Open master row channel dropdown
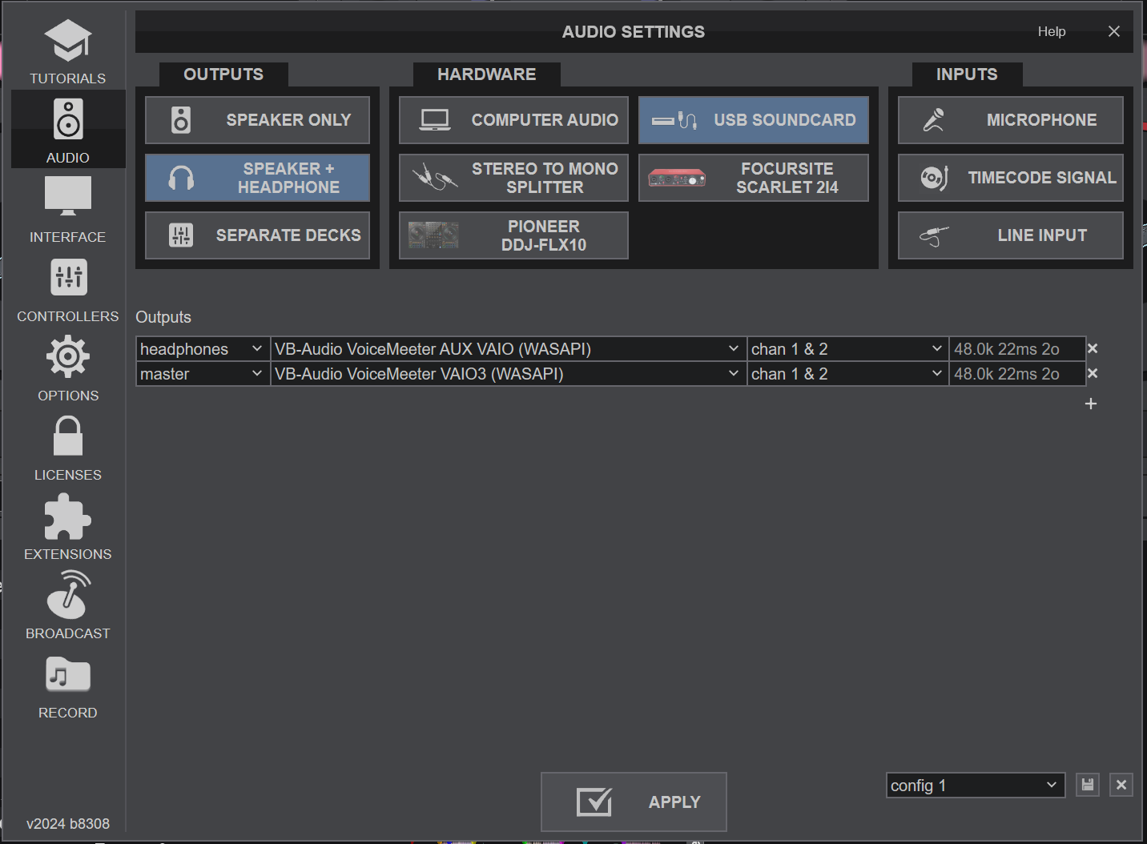 847,374
